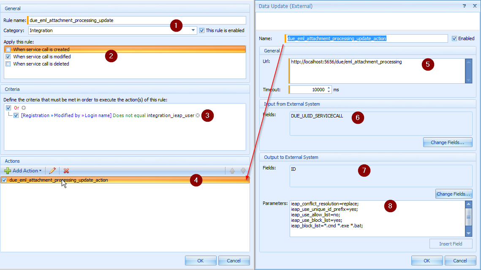Click the pencil edit action icon
Image resolution: width=481 pixels, height=270 pixels.
pyautogui.click(x=52, y=171)
